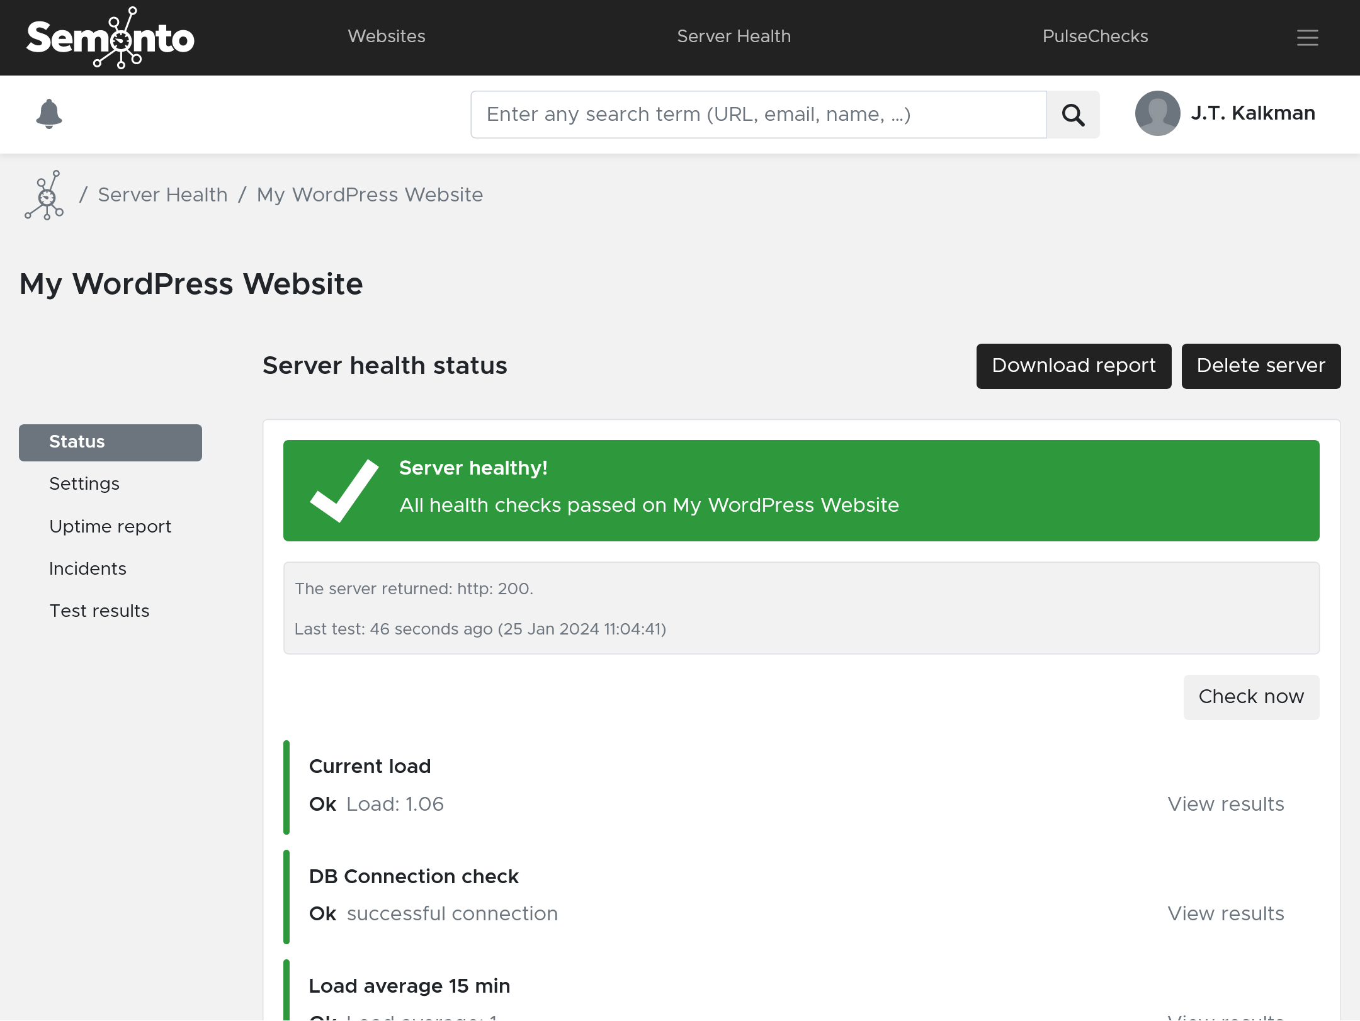Open the notifications bell
The height and width of the screenshot is (1021, 1360).
[x=49, y=114]
